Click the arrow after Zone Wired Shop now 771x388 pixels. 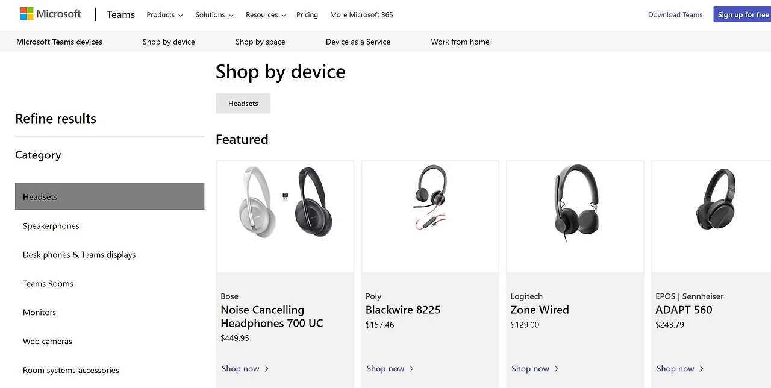tap(557, 369)
